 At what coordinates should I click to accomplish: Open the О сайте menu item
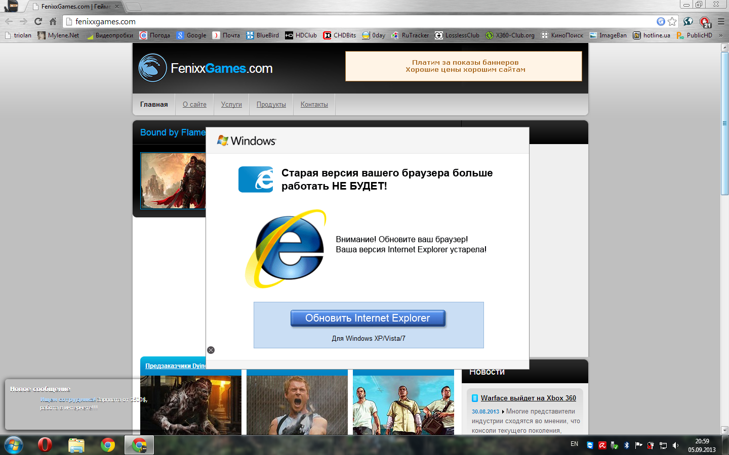(194, 104)
